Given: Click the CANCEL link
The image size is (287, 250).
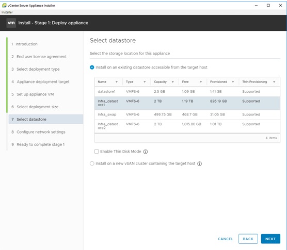Looking at the screenshot, I should pyautogui.click(x=226, y=239).
